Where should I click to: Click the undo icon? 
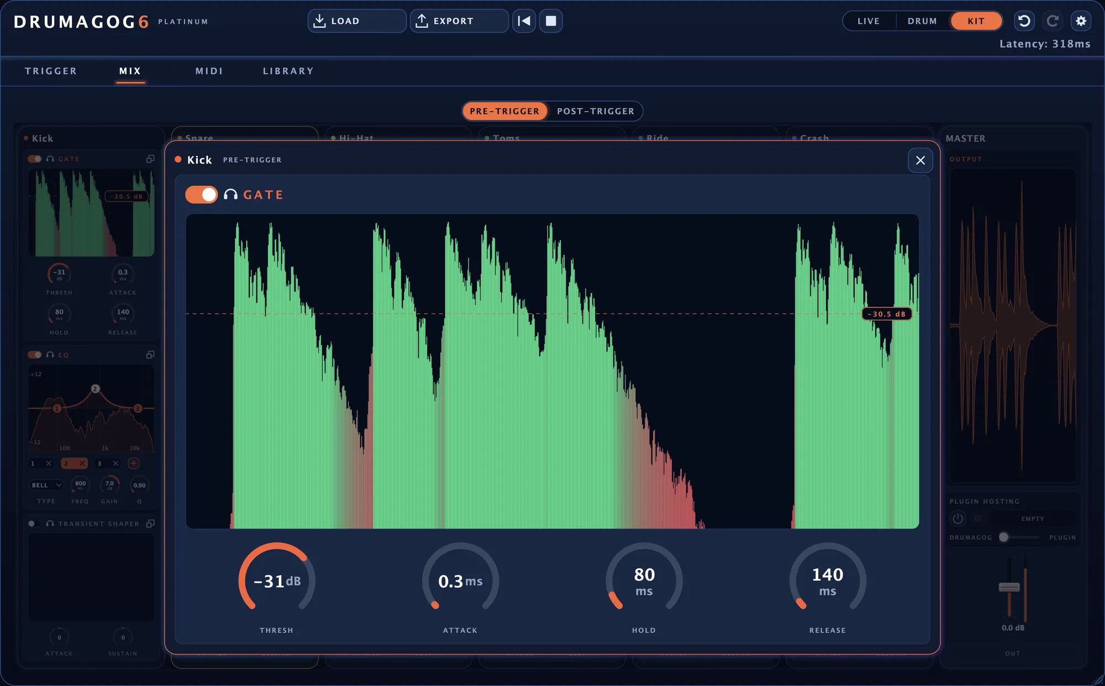tap(1024, 21)
